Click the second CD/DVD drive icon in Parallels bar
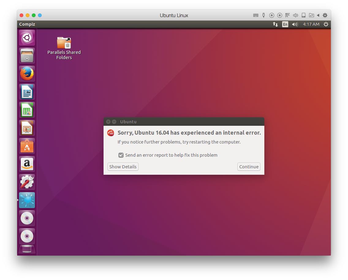 tap(280, 15)
